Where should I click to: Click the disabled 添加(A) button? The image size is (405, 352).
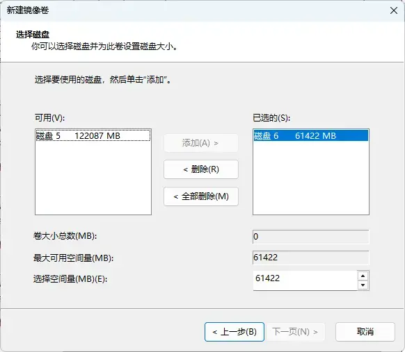point(200,143)
